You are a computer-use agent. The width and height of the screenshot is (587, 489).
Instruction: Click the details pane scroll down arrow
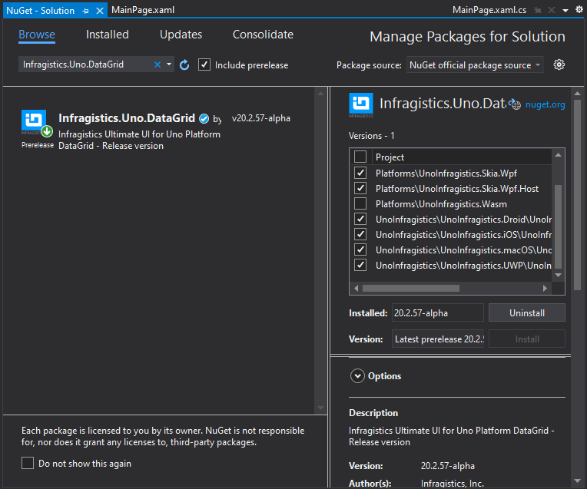click(577, 481)
